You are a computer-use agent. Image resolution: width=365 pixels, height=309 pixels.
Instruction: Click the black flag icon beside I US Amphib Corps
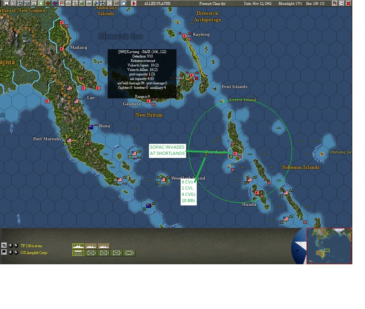pyautogui.click(x=4, y=252)
